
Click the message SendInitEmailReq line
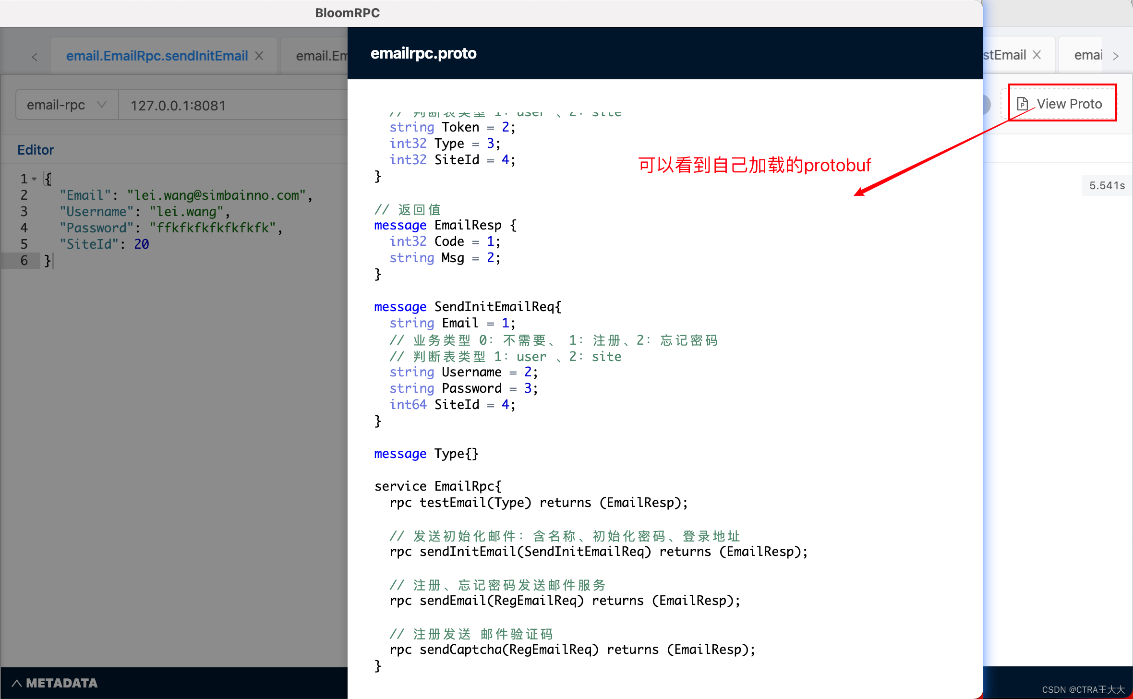(x=468, y=306)
